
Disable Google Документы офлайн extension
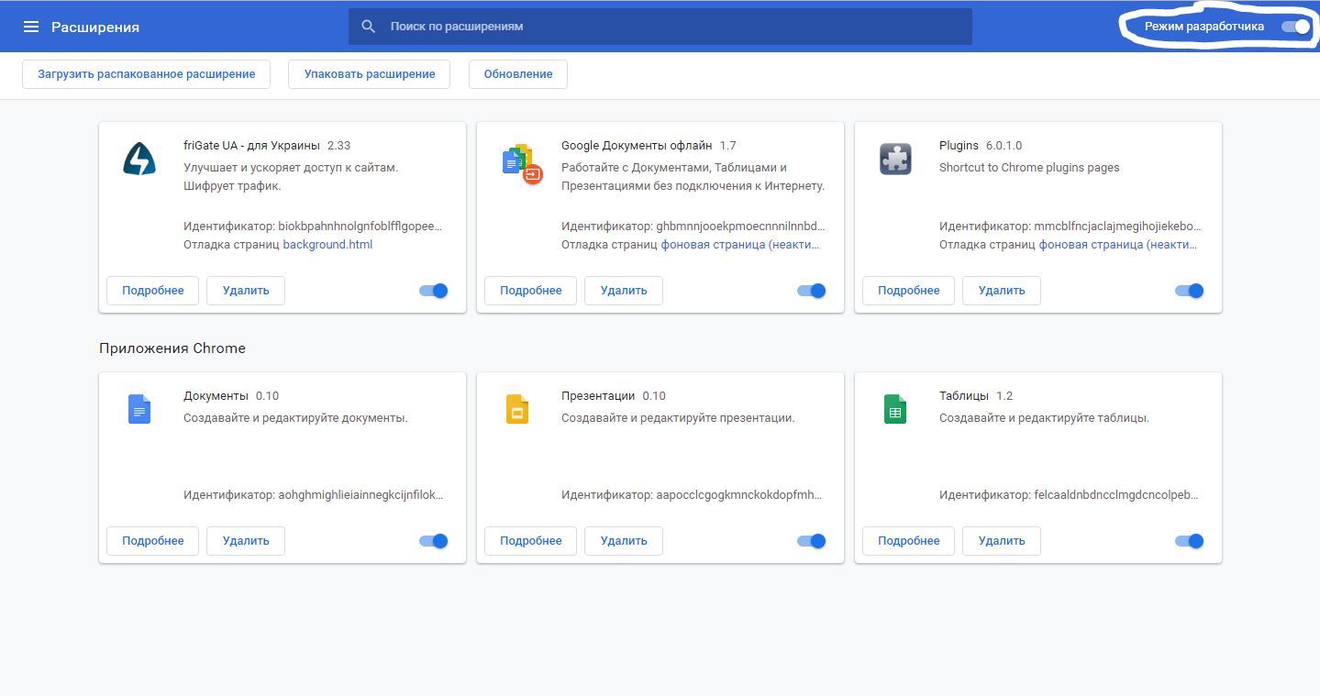[x=811, y=291]
